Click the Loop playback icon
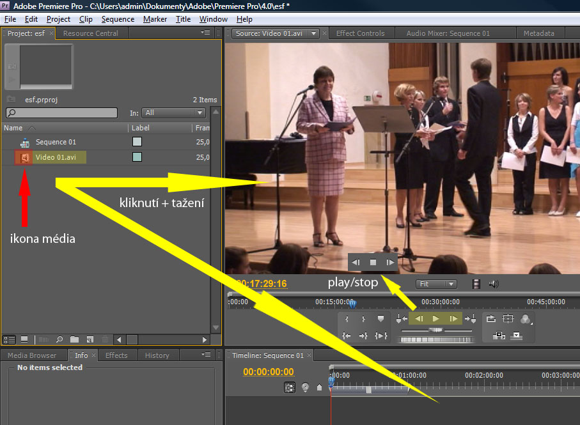The image size is (580, 425). pyautogui.click(x=491, y=318)
